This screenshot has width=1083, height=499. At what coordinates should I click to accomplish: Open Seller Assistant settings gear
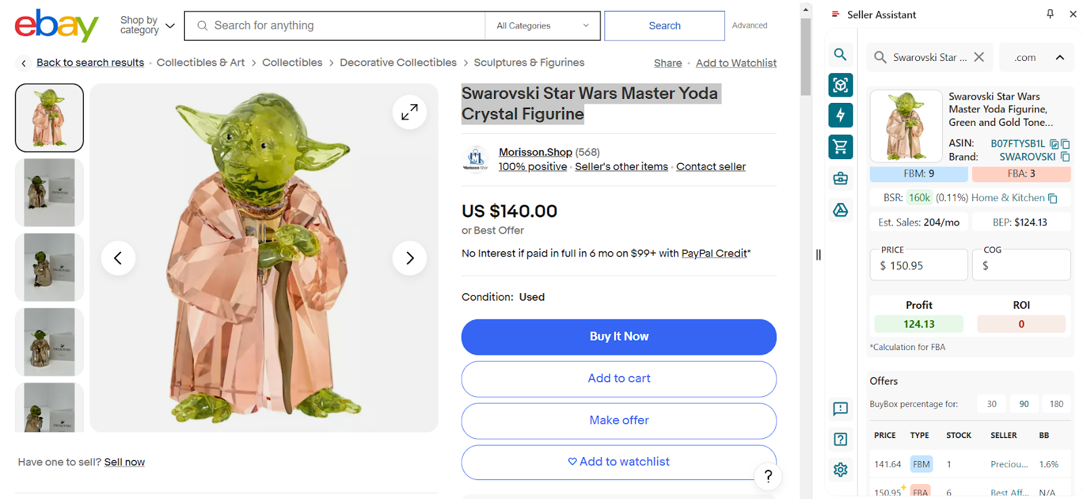pos(841,469)
